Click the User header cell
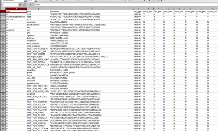Screen dimensions: 218x131 38,12
